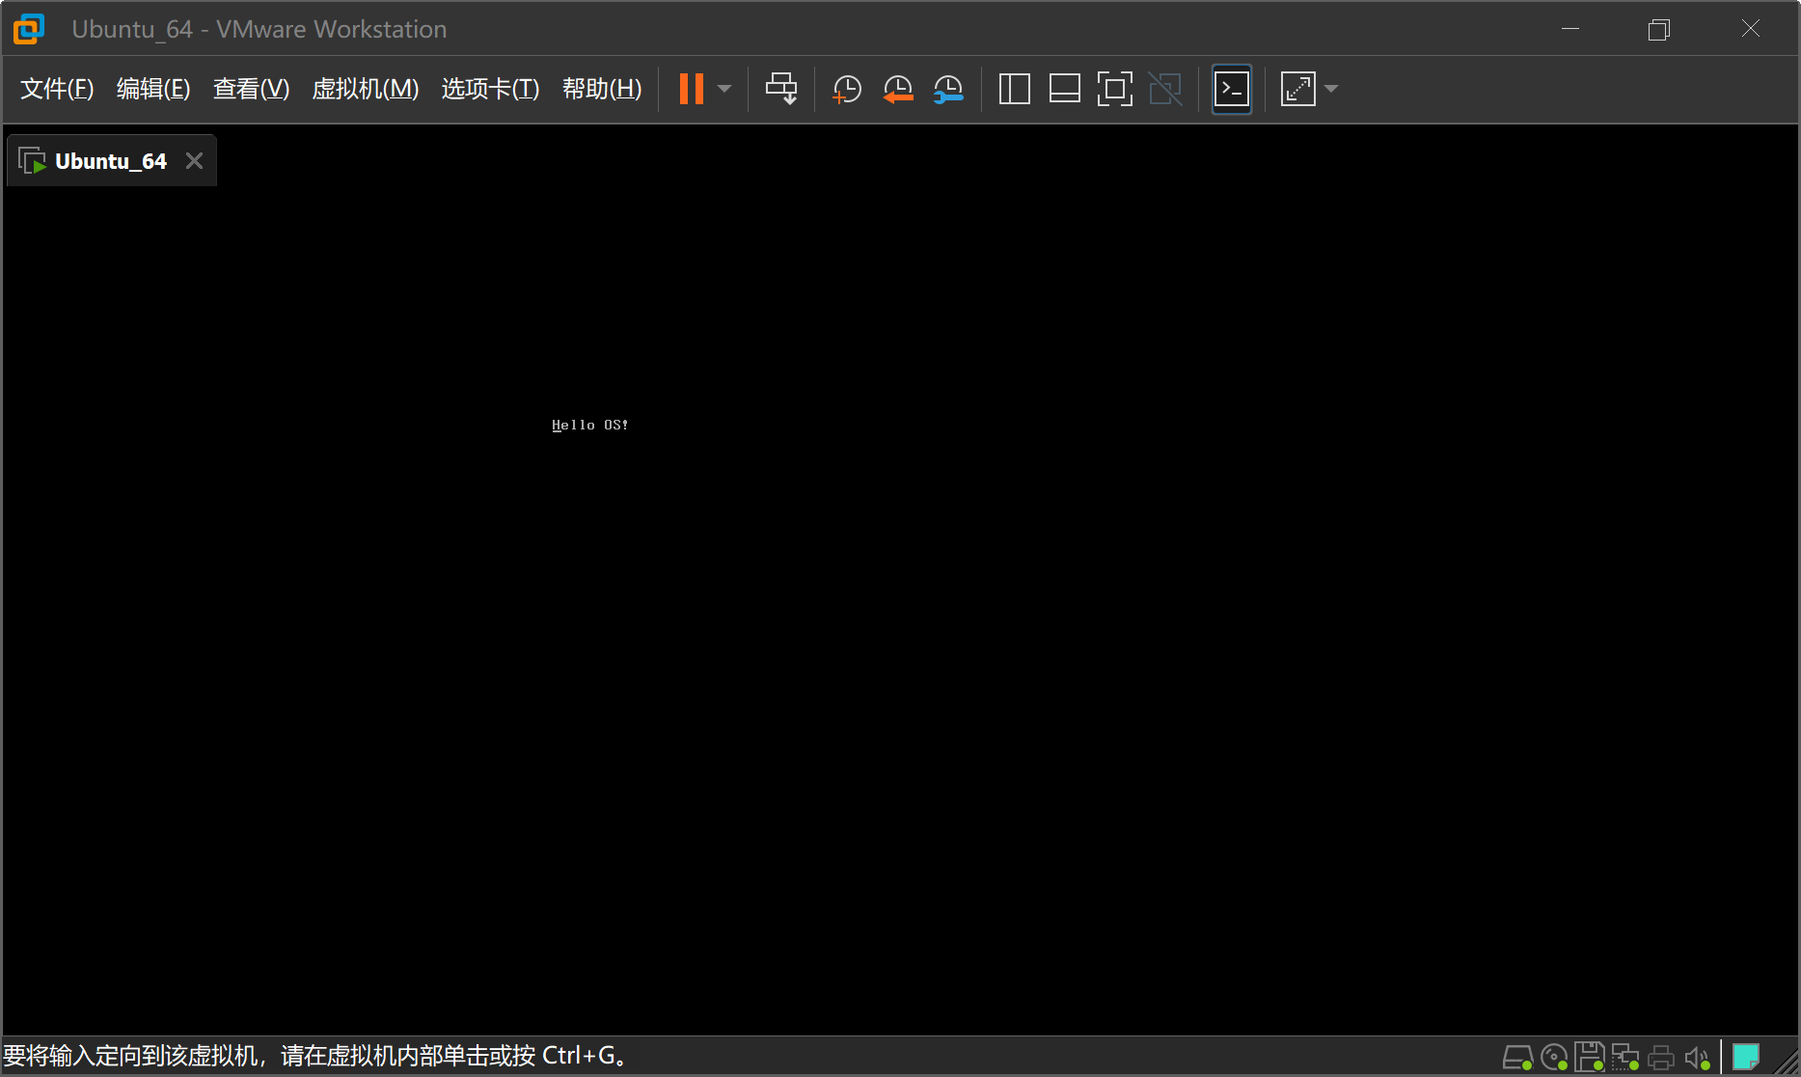Click the sound device status icon
Screen dimensions: 1801x1077
tap(1698, 1057)
